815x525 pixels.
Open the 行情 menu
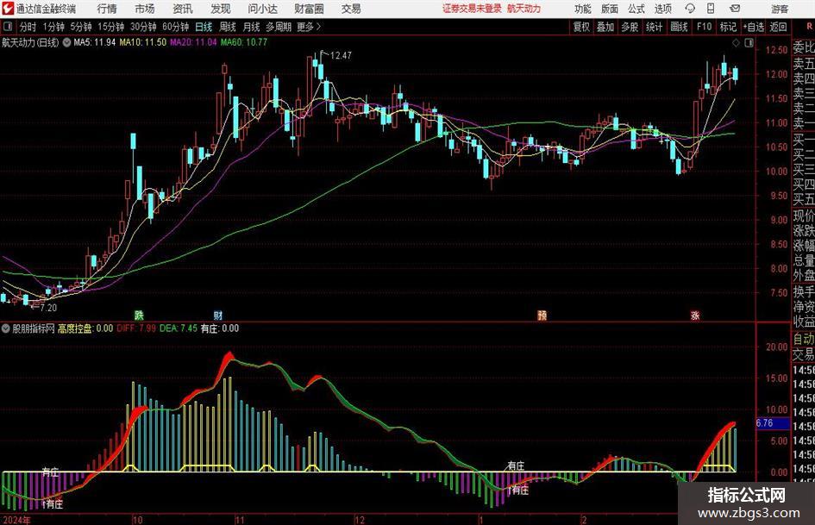[x=107, y=9]
